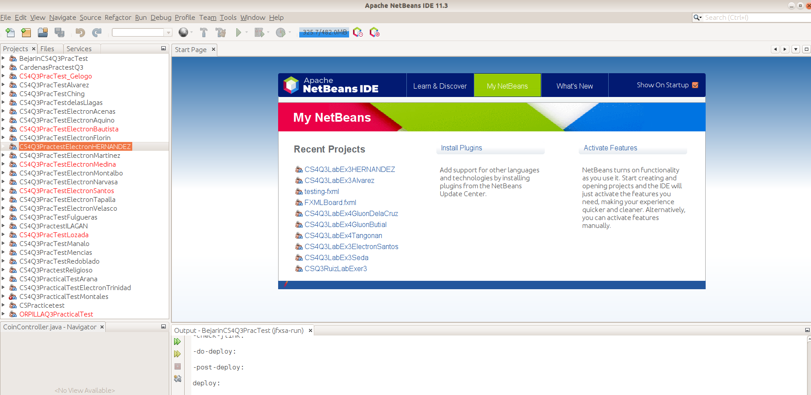Close the Projects tab
Screen dimensions: 811x395
tap(33, 48)
